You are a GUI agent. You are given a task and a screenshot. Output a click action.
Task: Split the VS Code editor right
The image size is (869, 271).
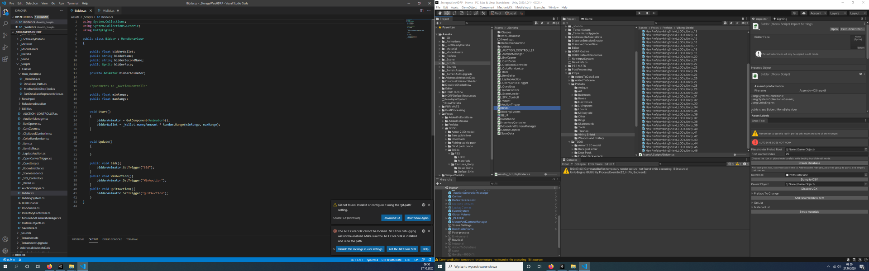(421, 10)
